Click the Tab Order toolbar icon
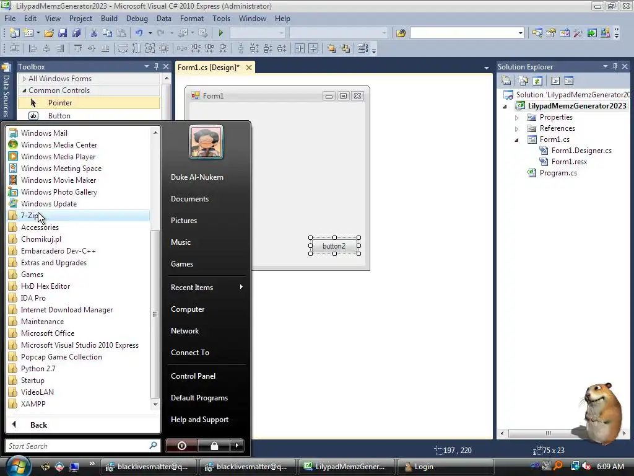This screenshot has width=634, height=476. pos(363,48)
